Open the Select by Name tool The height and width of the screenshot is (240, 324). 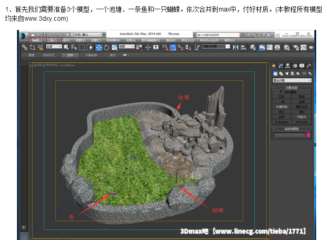[x=74, y=47]
